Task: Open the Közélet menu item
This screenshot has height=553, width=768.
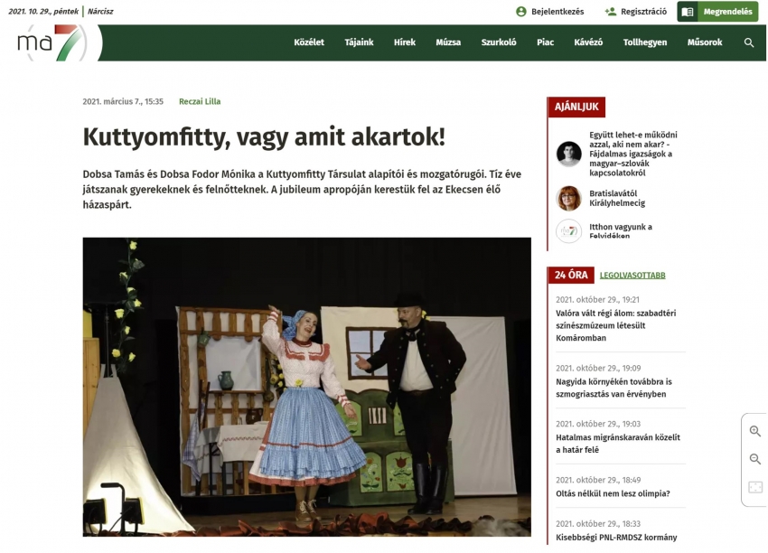Action: point(309,42)
